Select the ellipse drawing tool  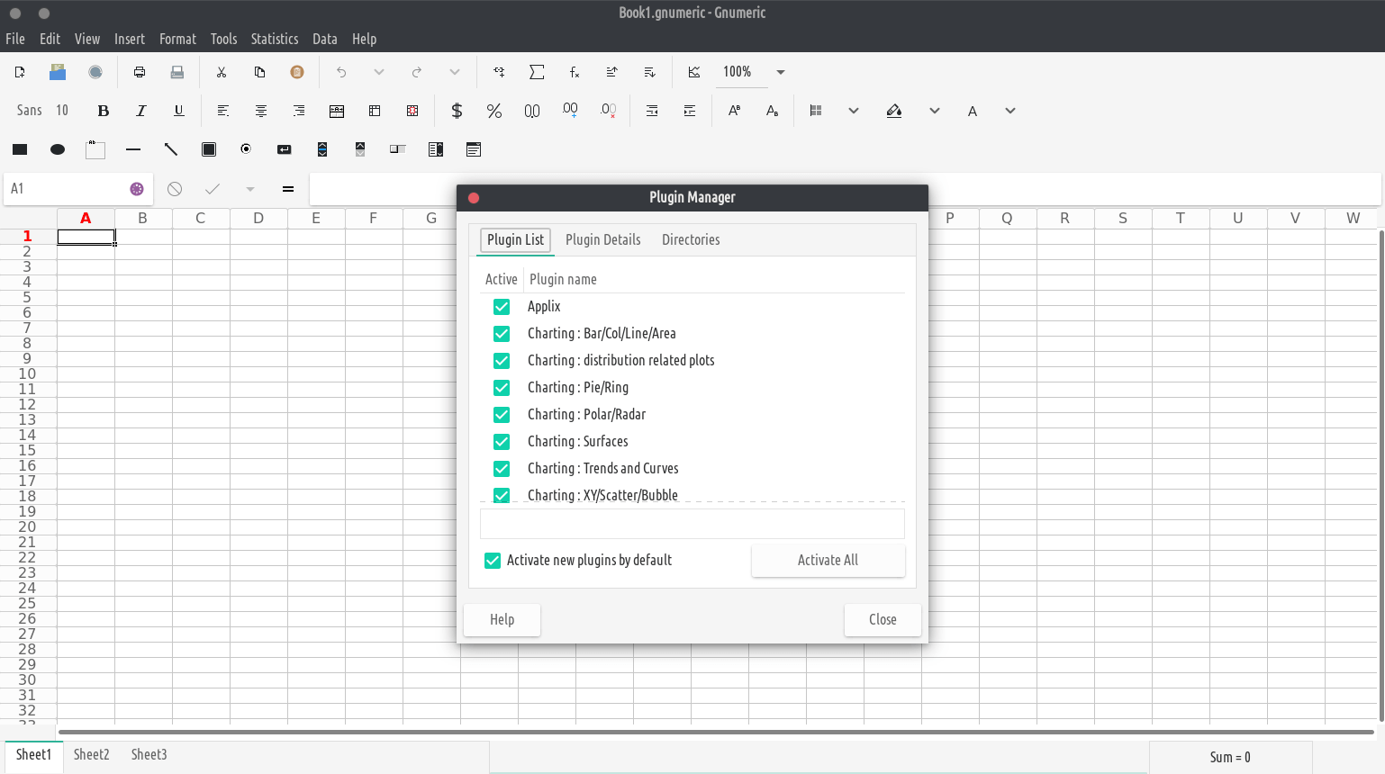tap(58, 149)
